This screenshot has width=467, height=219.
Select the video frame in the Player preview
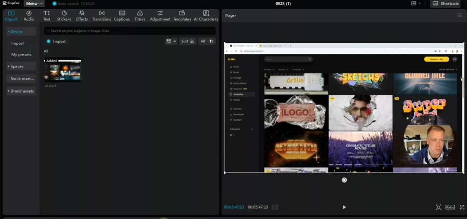pyautogui.click(x=344, y=108)
